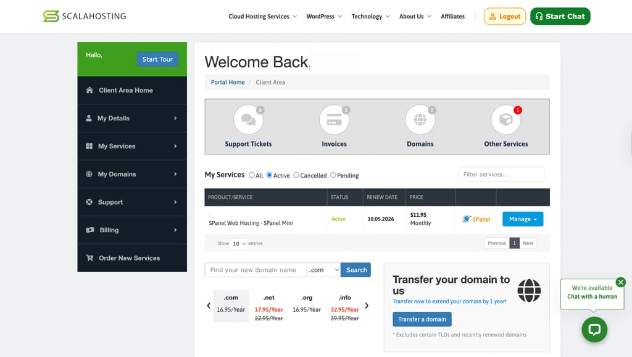Click 'SPanel Web Hosting - SPanel Mini' service
Screen dimensions: 632x357
(251, 223)
